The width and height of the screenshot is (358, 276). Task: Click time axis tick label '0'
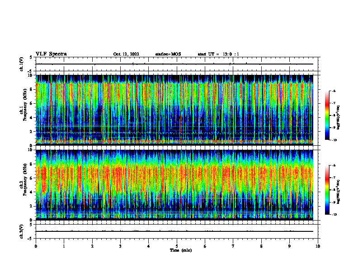36,246
